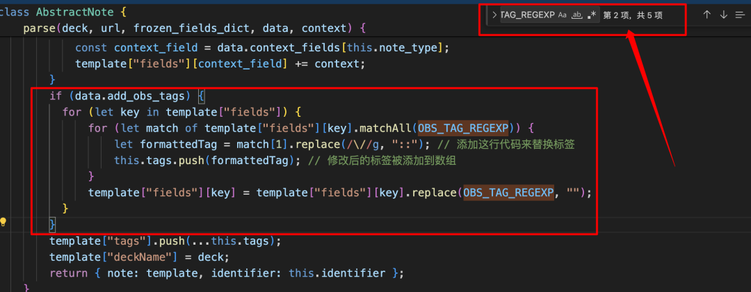This screenshot has width=751, height=292.
Task: Click the TAG_REGEXP find input field
Action: coord(526,15)
